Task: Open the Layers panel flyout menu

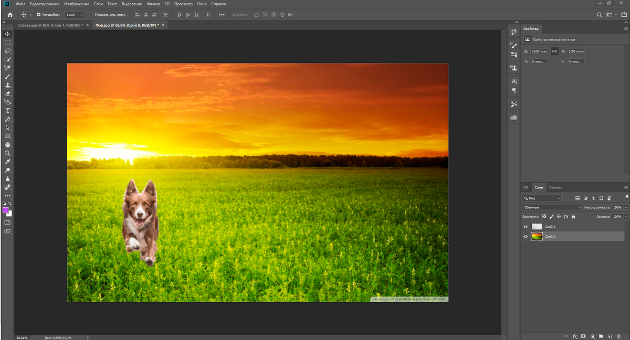Action: click(x=626, y=187)
